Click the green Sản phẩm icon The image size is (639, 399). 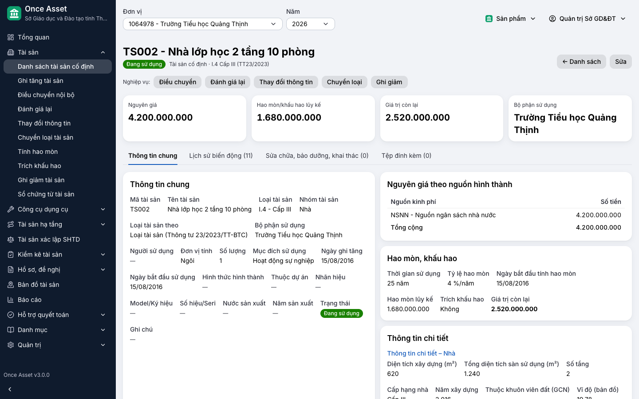tap(489, 19)
